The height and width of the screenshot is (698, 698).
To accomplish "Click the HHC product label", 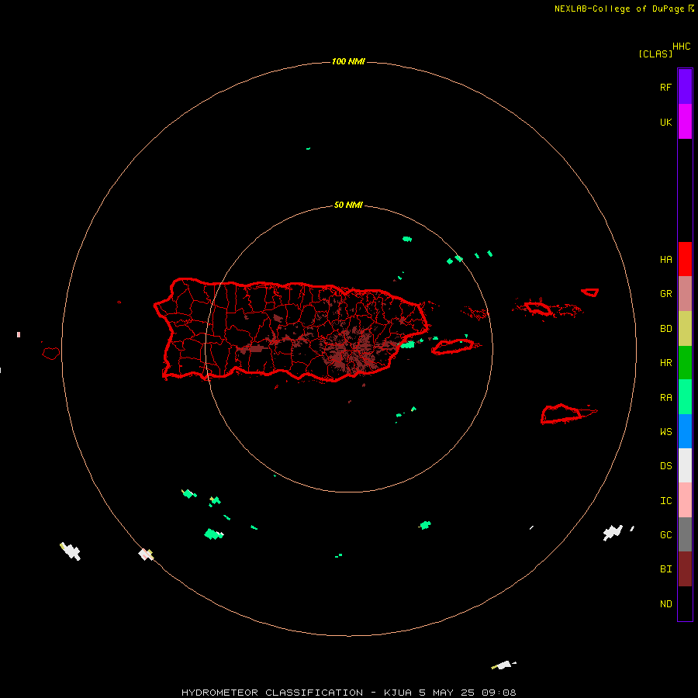I will (681, 47).
